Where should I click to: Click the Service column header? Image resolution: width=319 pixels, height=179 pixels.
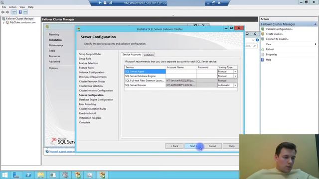coord(145,67)
